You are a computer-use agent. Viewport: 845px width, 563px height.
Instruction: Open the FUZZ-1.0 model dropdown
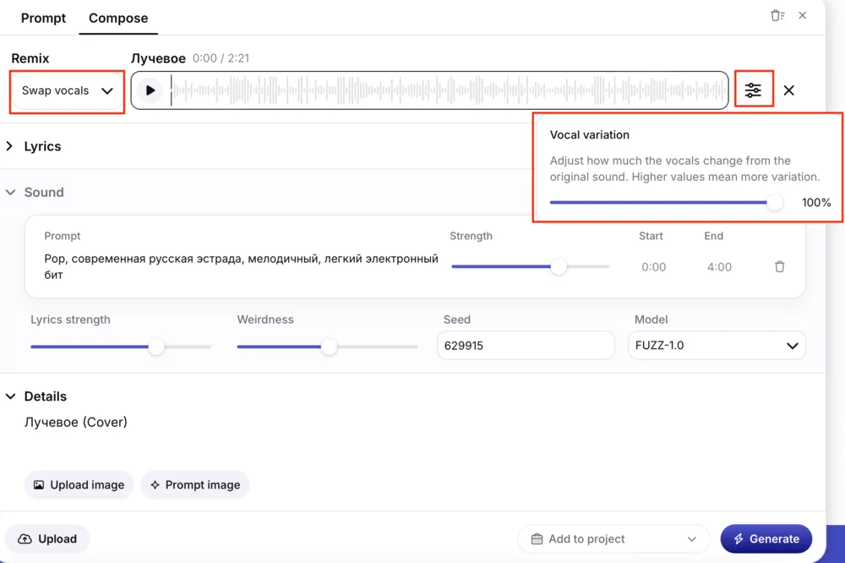716,346
